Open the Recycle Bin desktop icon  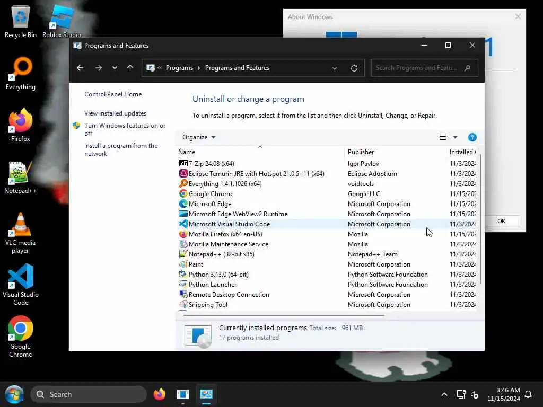pyautogui.click(x=21, y=21)
